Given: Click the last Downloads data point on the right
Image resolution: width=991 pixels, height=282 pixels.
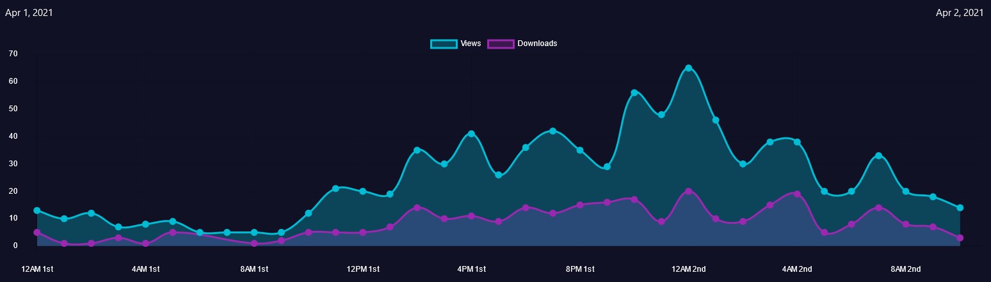Looking at the screenshot, I should (960, 238).
